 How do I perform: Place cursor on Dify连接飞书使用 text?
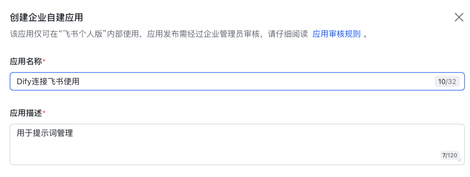click(48, 82)
